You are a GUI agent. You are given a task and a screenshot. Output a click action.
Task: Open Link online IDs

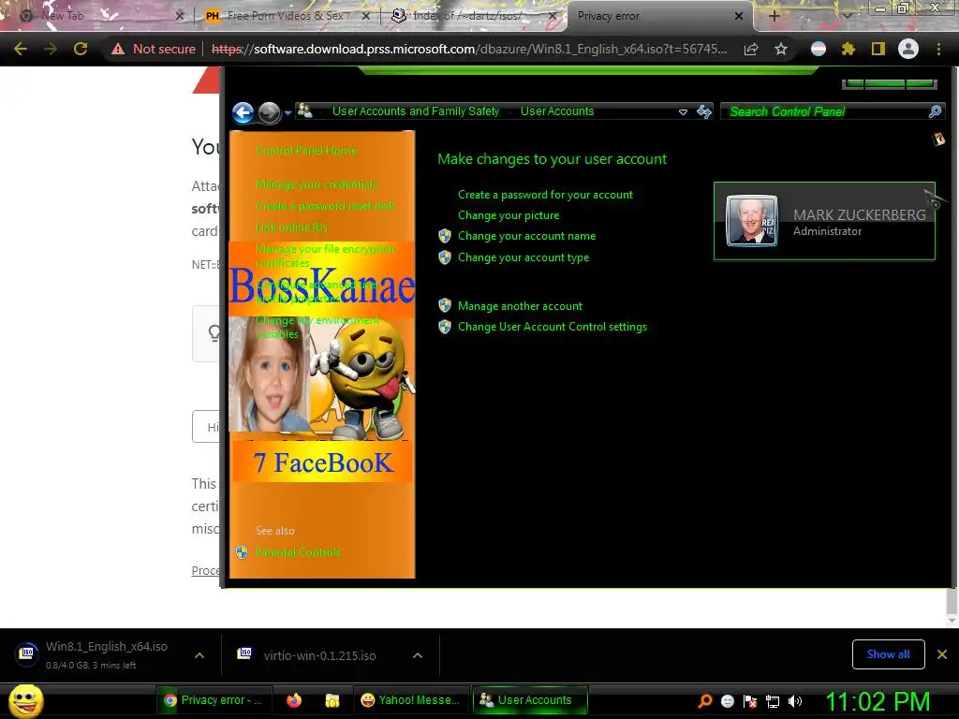[x=292, y=227]
